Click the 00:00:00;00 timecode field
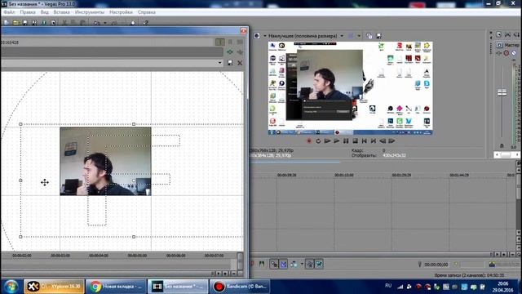Image resolution: width=522 pixels, height=294 pixels. (436, 265)
